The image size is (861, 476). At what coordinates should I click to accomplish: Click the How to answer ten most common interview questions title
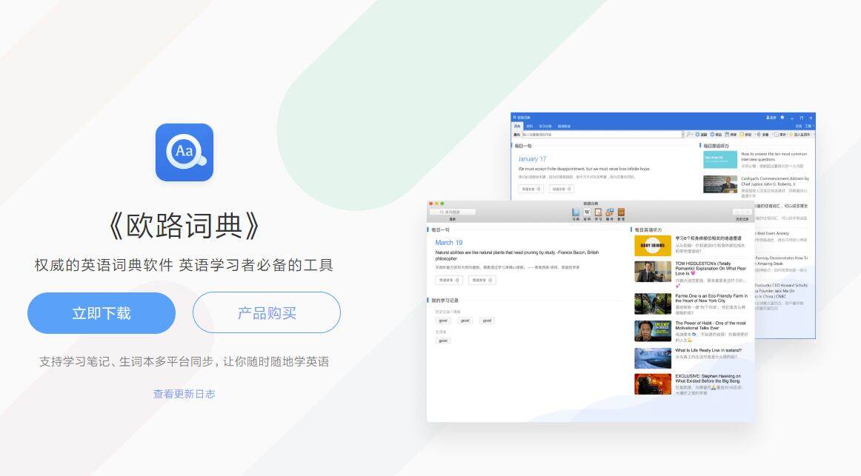pyautogui.click(x=774, y=157)
